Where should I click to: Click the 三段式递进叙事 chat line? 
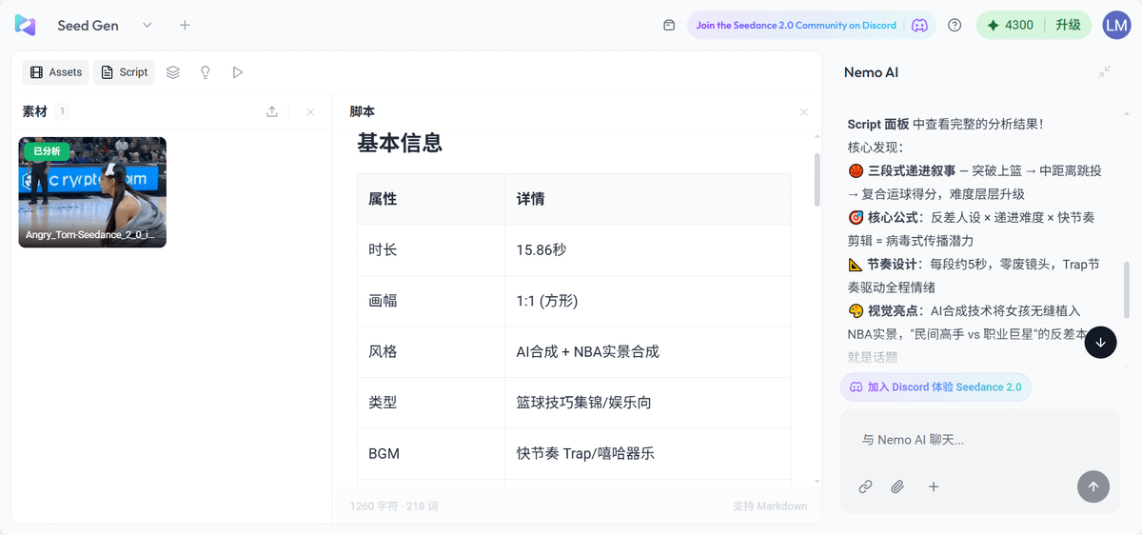click(x=975, y=183)
